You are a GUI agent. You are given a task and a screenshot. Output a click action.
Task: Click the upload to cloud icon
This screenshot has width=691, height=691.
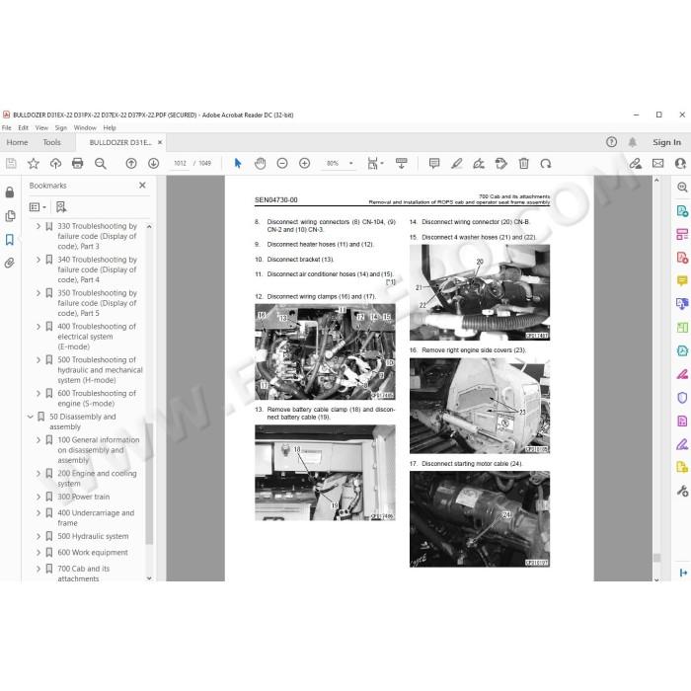pyautogui.click(x=55, y=164)
